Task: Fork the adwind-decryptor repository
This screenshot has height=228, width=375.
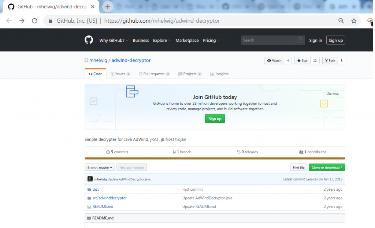Action: pos(330,61)
